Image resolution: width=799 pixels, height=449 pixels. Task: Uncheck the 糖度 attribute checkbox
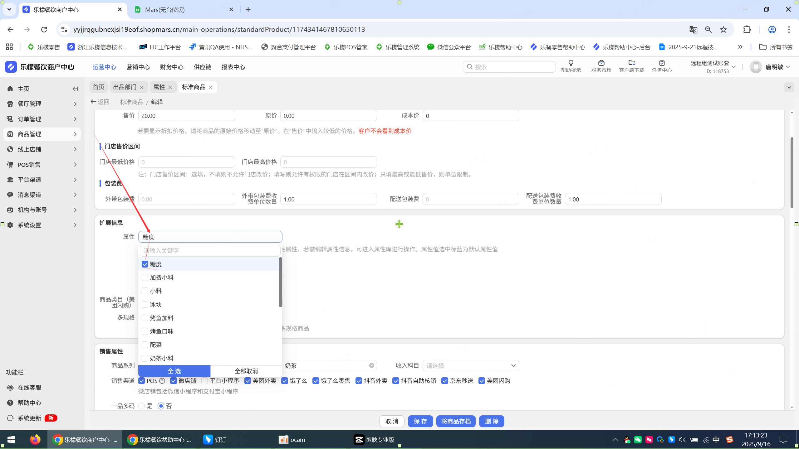pyautogui.click(x=145, y=264)
